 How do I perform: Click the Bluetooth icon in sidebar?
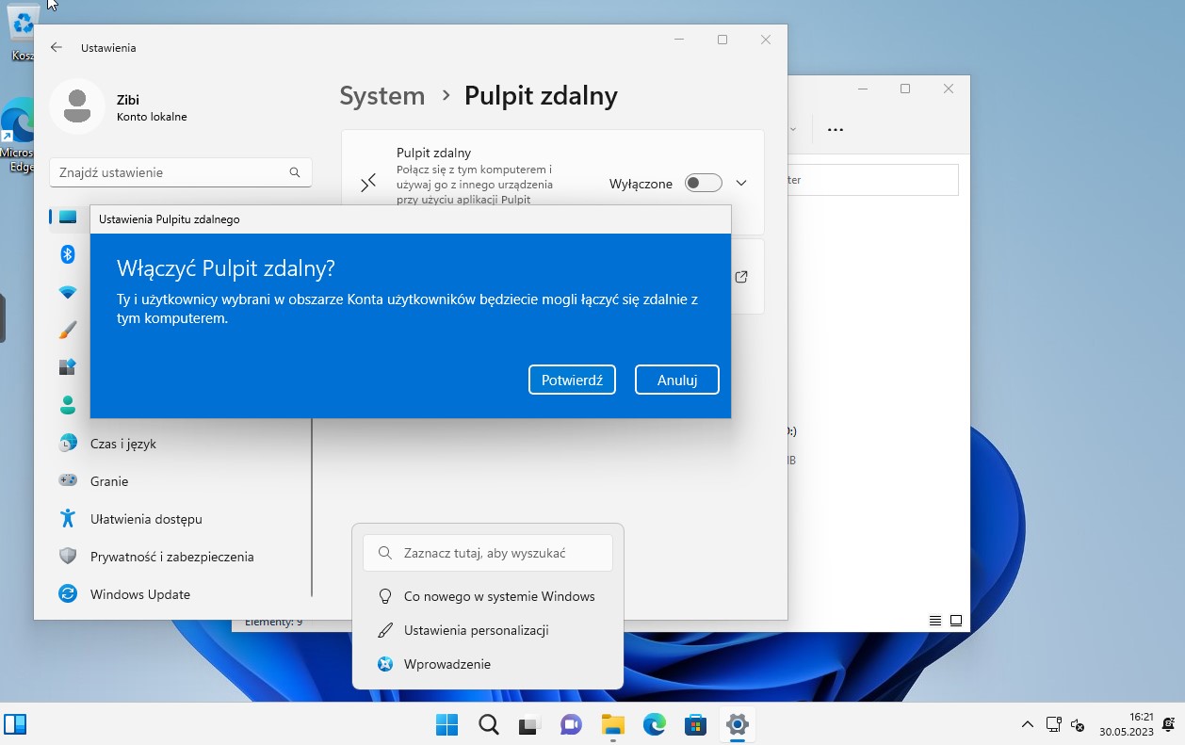click(68, 254)
